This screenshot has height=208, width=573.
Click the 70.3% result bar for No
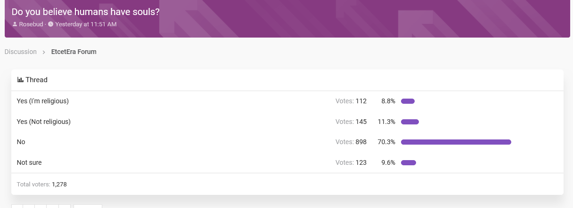coord(456,142)
